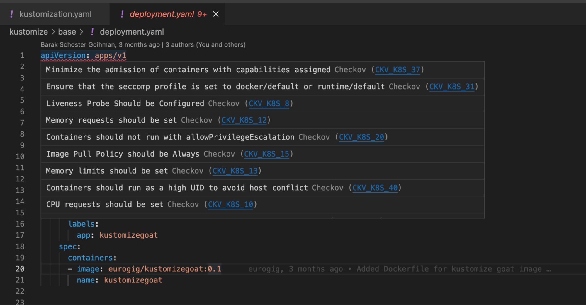Open the CKV_K8S_12 check link

pyautogui.click(x=244, y=120)
